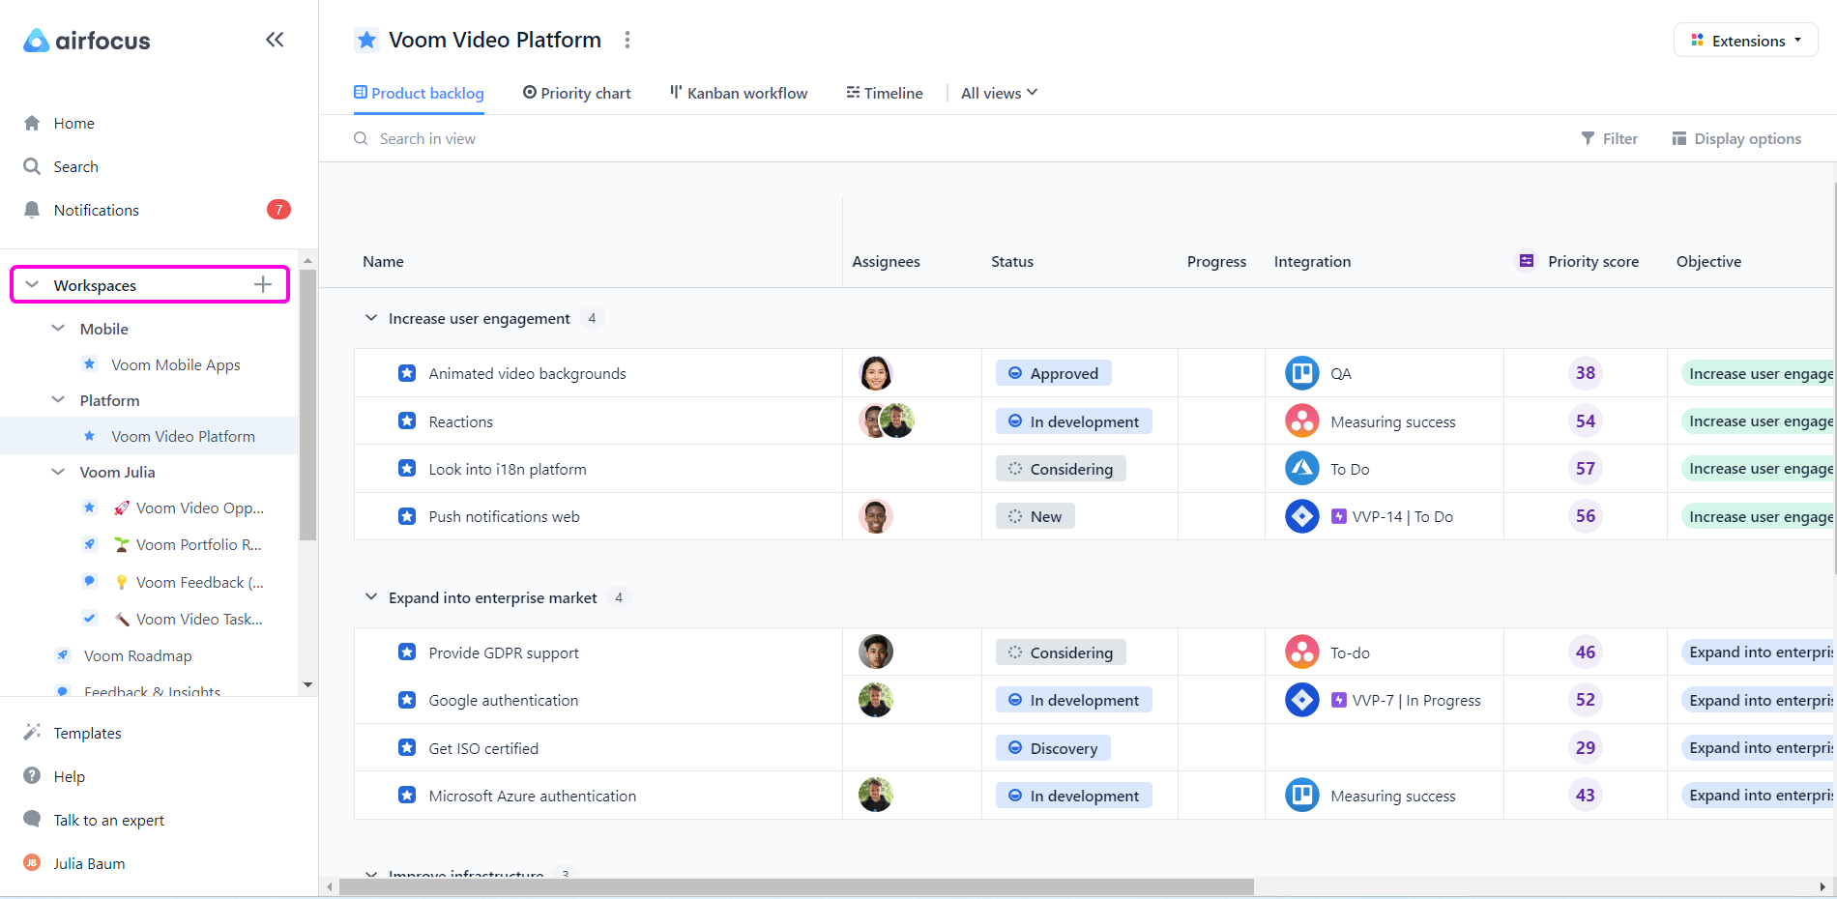Click the Increase user engagement objective tag on Reactions row
This screenshot has width=1837, height=899.
click(x=1760, y=421)
